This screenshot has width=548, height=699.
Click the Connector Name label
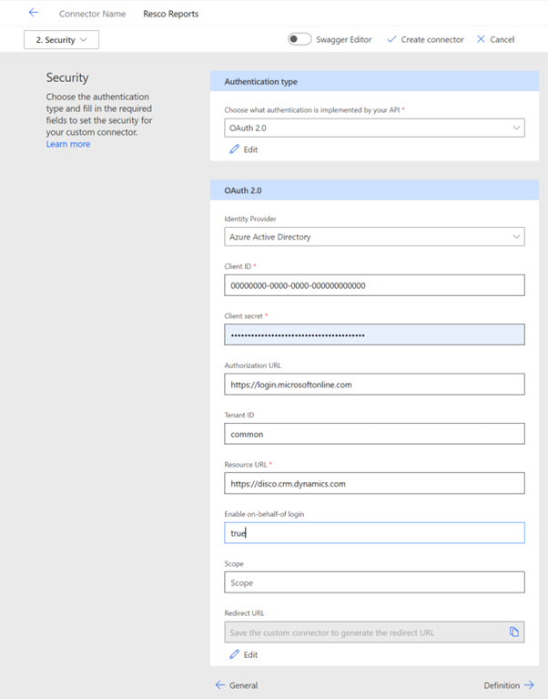[93, 14]
